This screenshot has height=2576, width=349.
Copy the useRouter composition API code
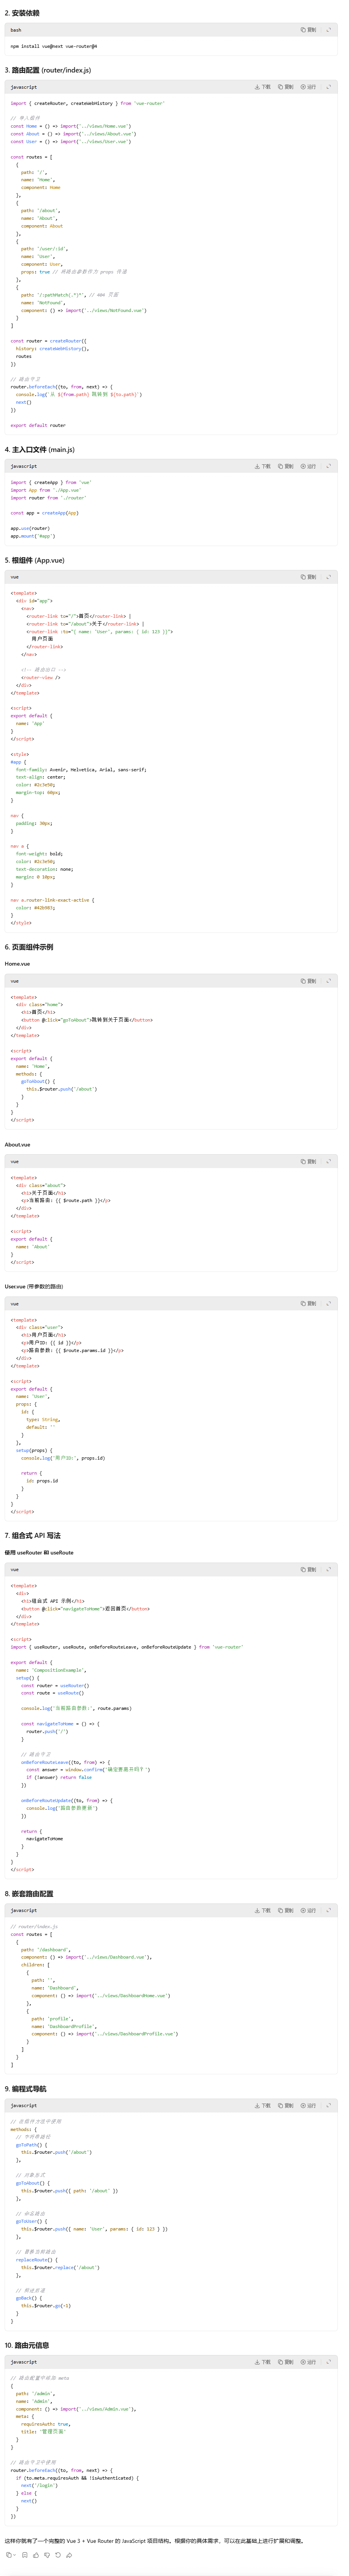pos(309,1570)
